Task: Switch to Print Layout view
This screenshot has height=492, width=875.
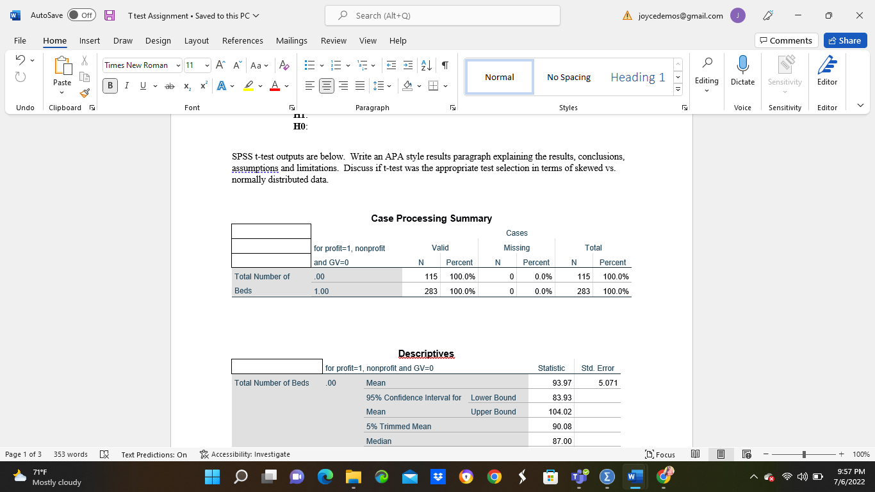Action: click(721, 454)
